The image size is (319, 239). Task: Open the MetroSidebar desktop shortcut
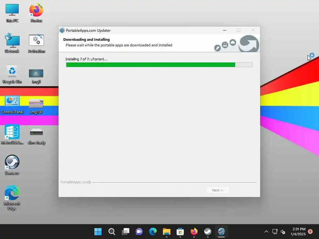pos(12,134)
